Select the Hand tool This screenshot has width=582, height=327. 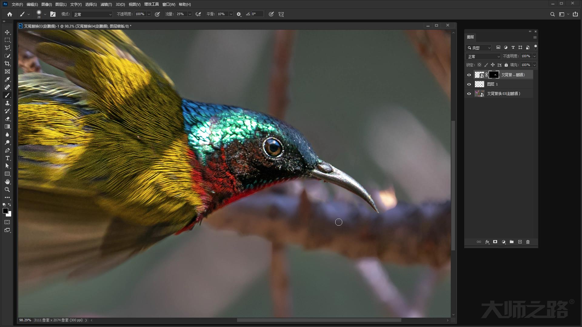[7, 182]
